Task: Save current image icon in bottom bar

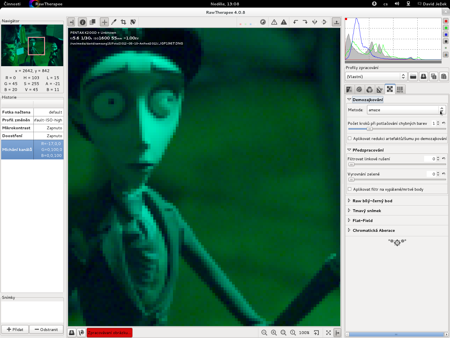Action: tap(72, 333)
